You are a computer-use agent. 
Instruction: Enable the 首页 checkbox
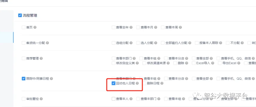[x=24, y=27]
